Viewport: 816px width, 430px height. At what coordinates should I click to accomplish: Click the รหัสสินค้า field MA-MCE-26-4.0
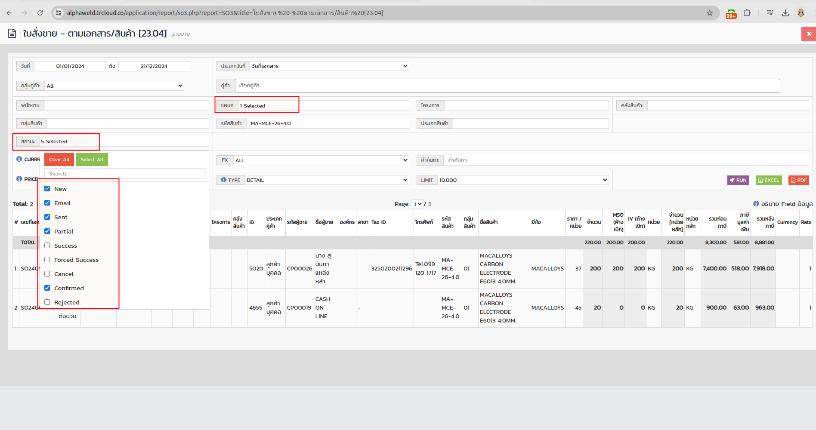328,123
